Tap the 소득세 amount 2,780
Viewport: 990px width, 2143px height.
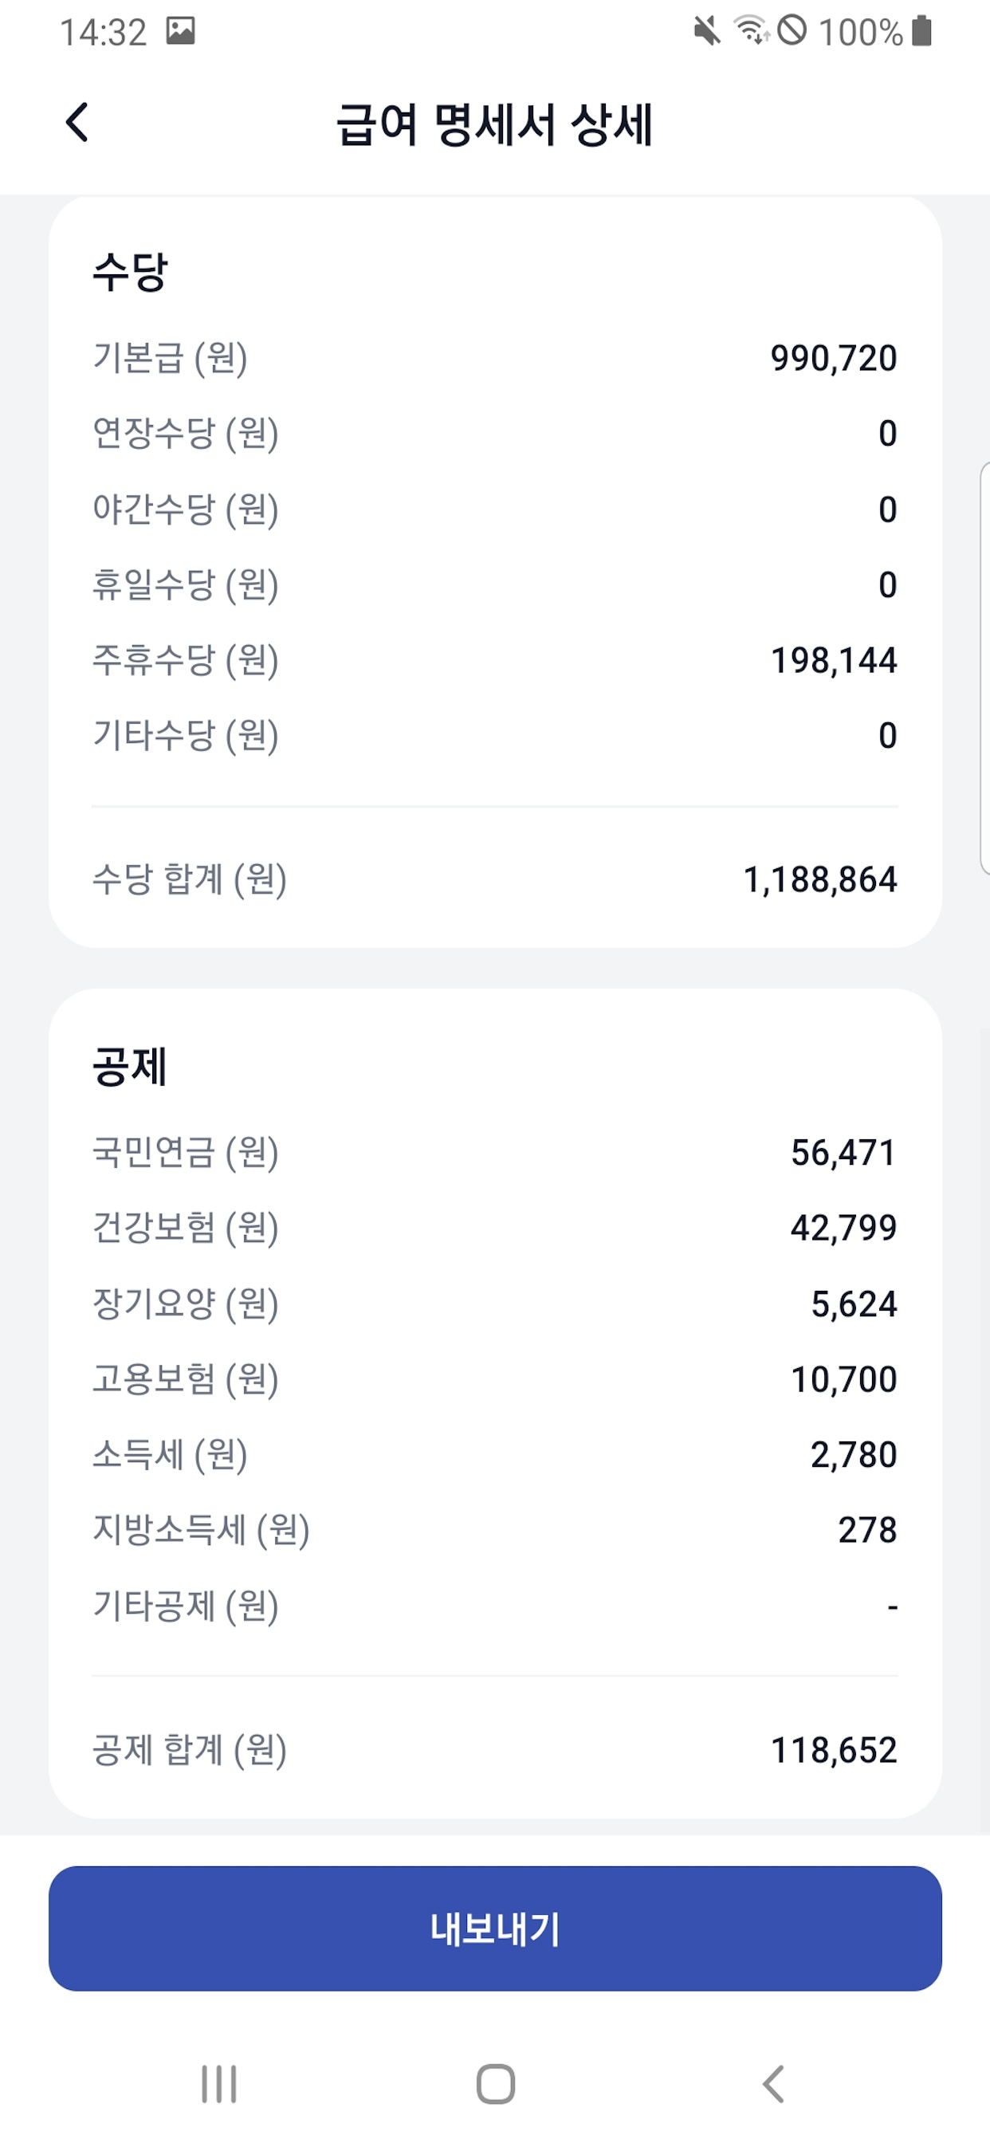coord(854,1455)
